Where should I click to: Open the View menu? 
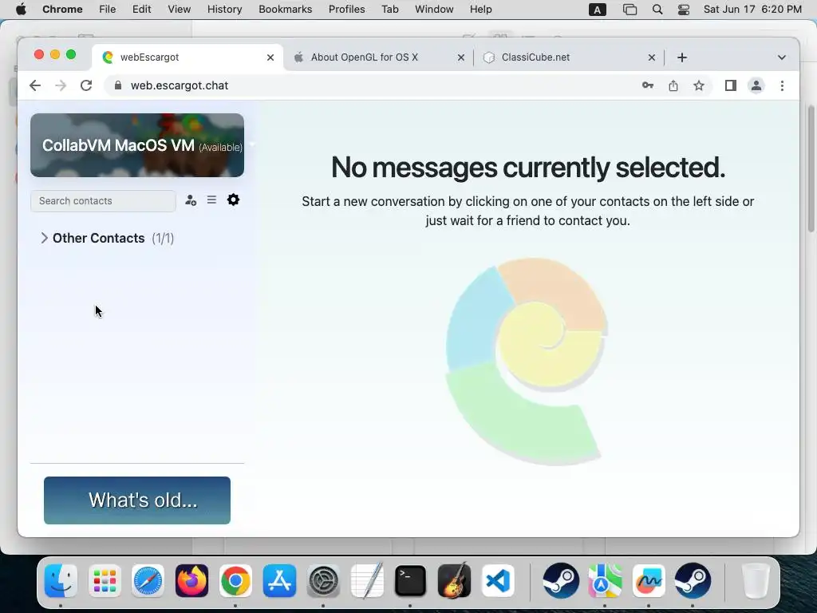180,10
